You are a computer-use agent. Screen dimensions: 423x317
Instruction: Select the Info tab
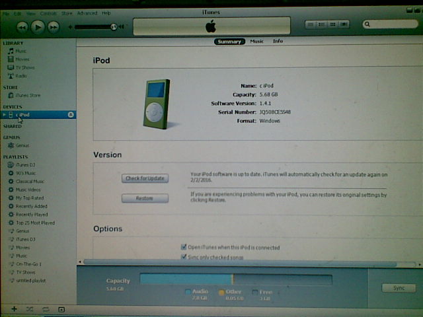278,41
